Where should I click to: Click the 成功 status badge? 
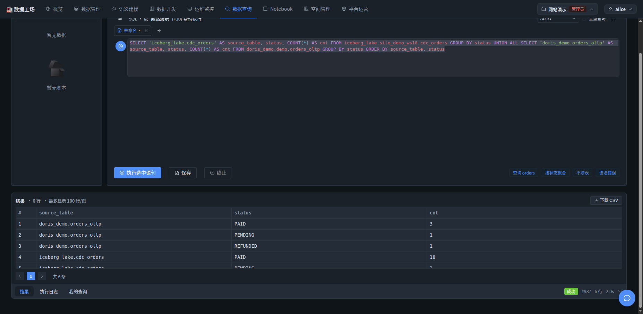pyautogui.click(x=571, y=291)
